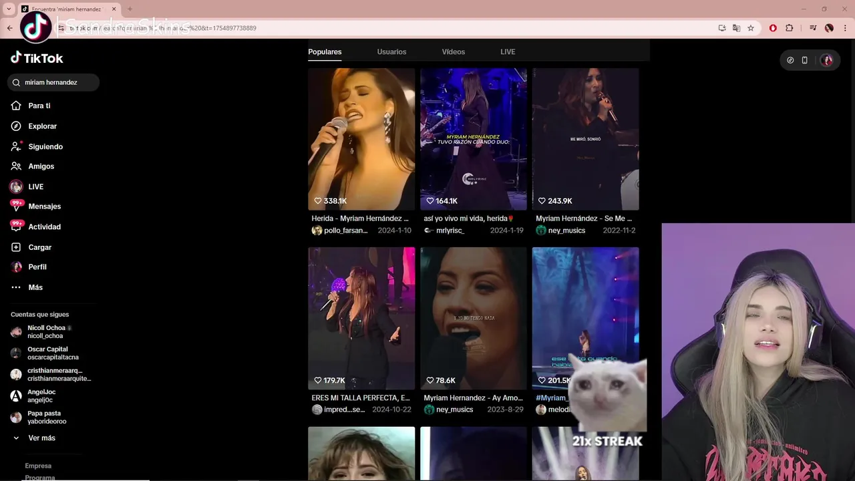Viewport: 855px width, 481px height.
Task: Click search magnifier icon in sidebar
Action: [x=17, y=83]
